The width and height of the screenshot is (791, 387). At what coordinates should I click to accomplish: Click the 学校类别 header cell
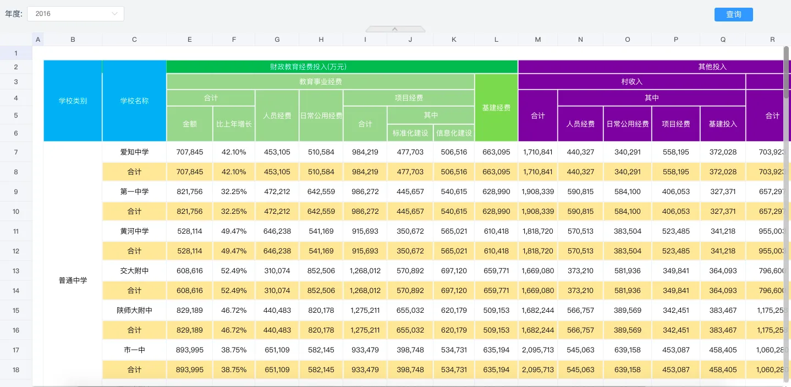click(x=73, y=101)
